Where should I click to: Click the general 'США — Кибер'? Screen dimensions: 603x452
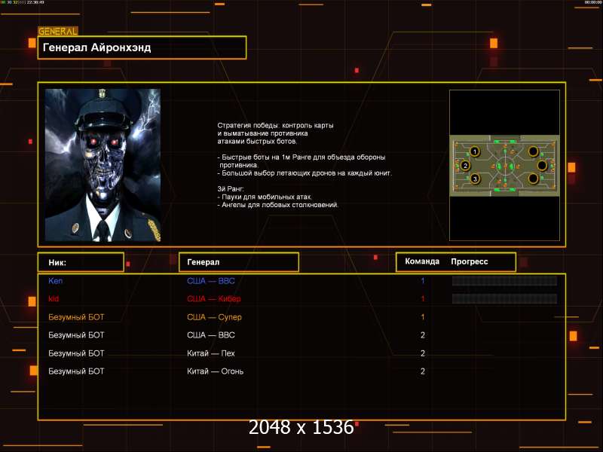[x=214, y=298]
